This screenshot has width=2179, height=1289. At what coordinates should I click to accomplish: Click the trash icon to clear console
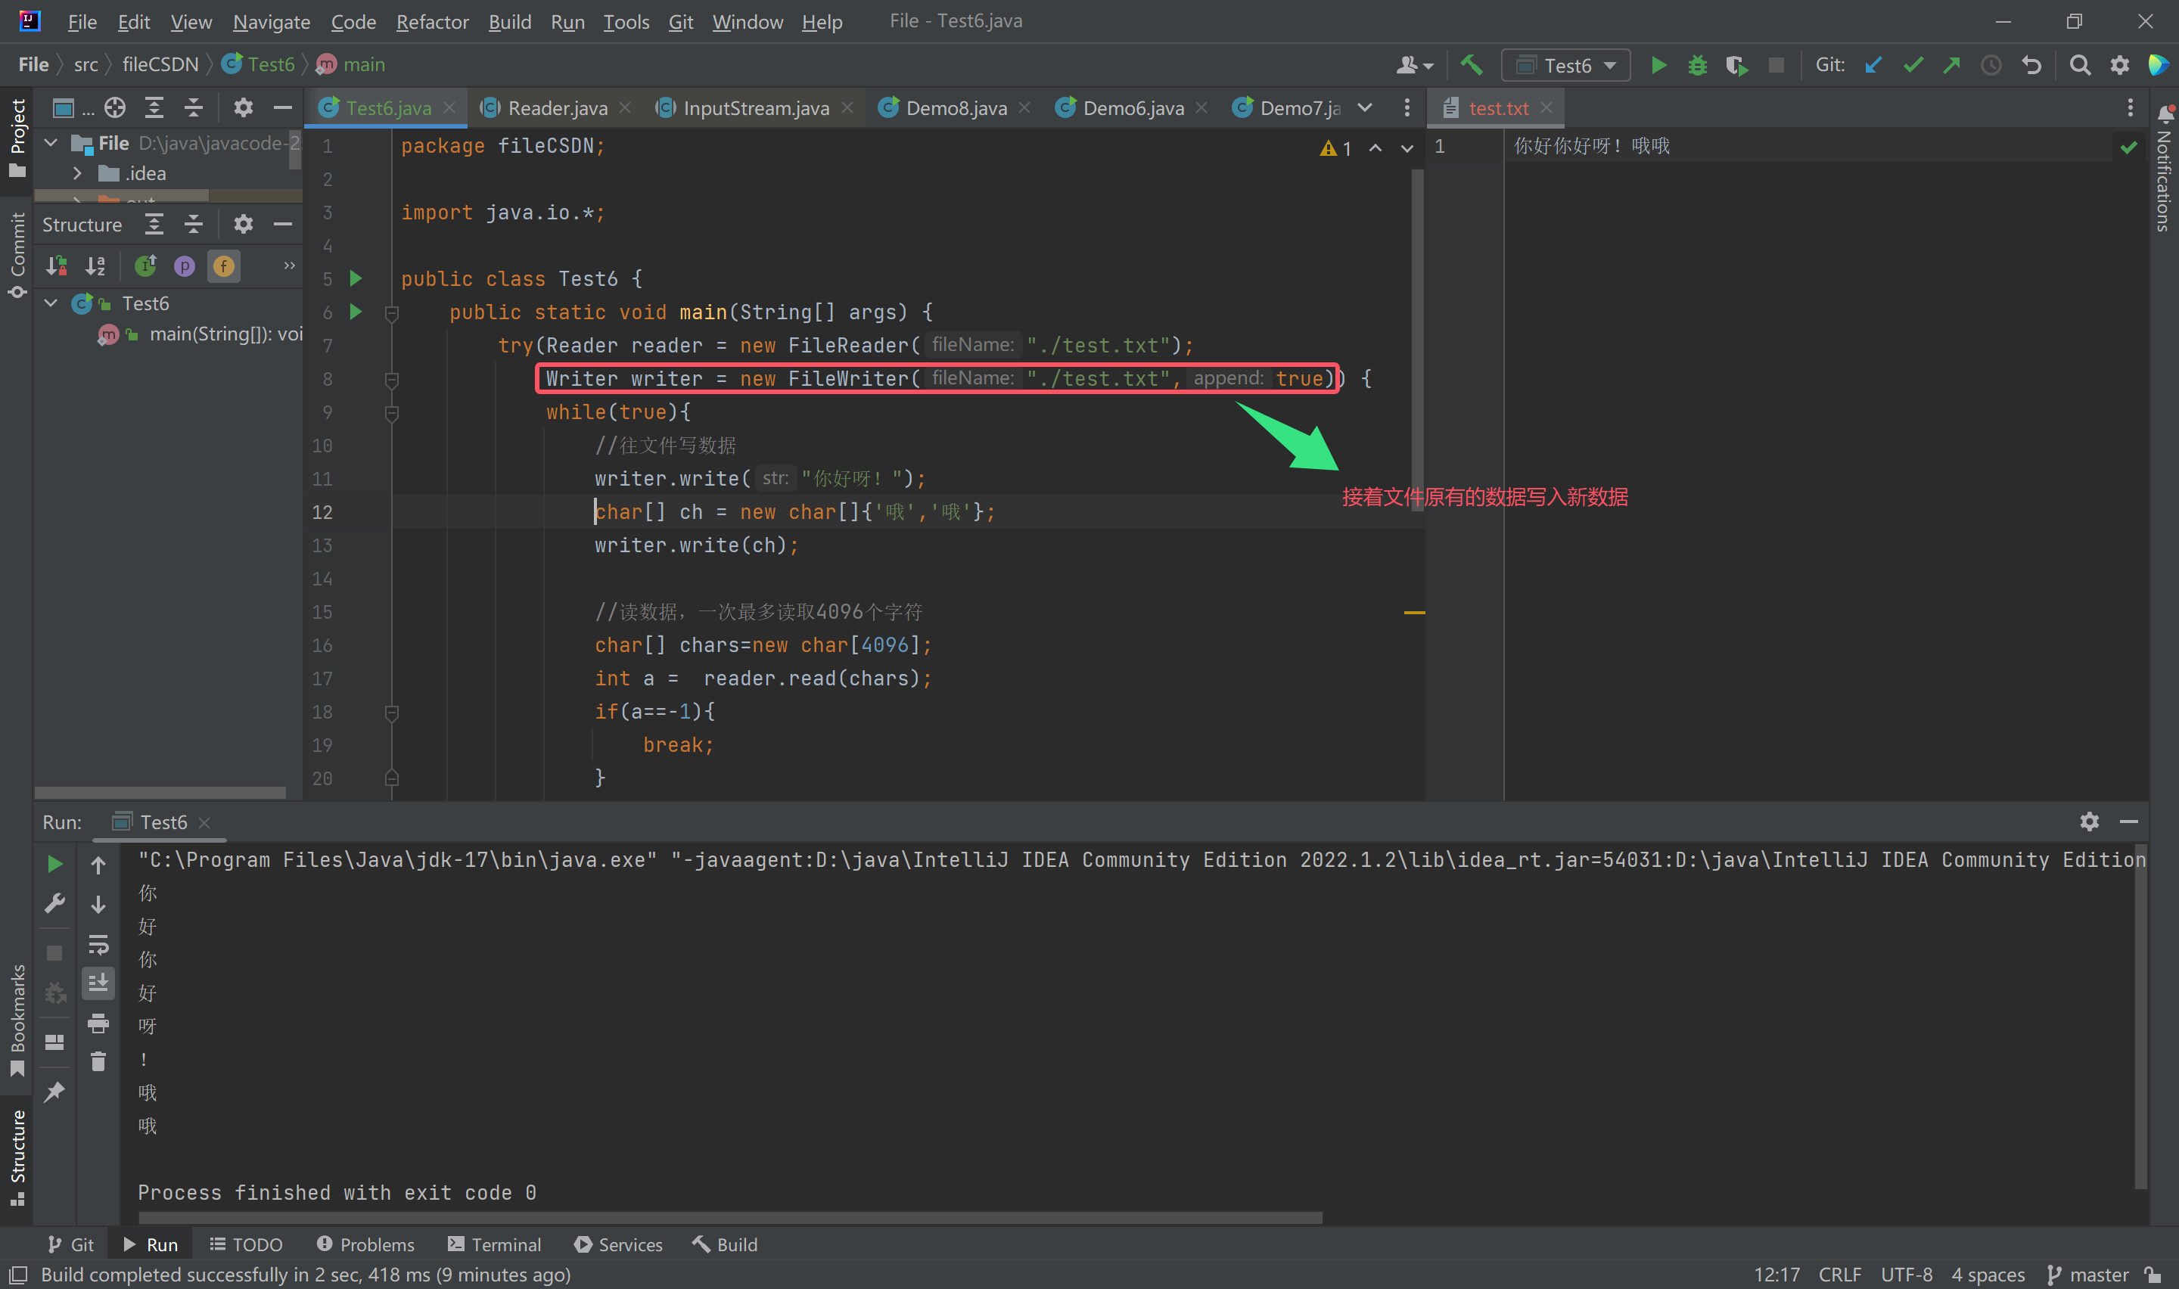(98, 1061)
